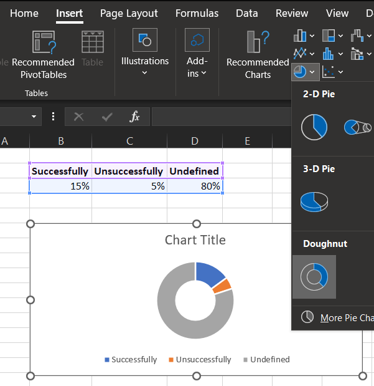Select the 2-D Pie chart option

(314, 127)
